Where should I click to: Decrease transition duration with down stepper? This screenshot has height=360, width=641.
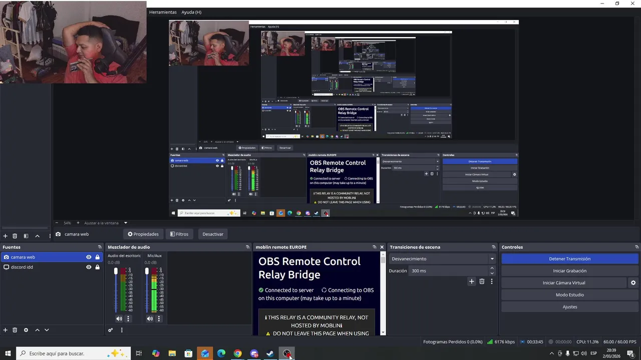click(492, 273)
